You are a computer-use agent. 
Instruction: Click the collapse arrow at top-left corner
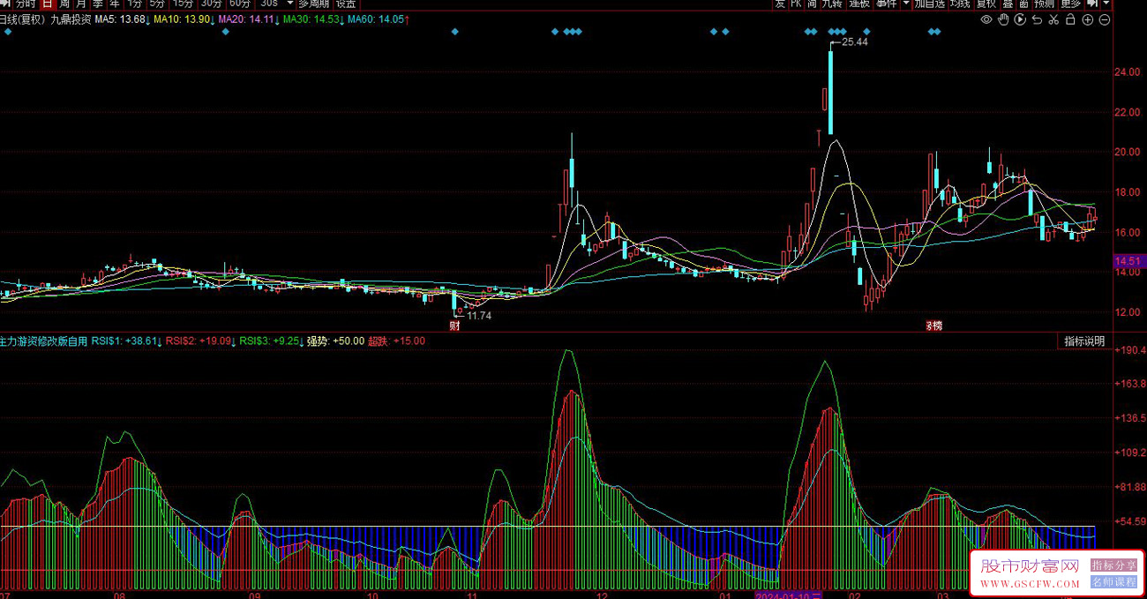pos(4,4)
